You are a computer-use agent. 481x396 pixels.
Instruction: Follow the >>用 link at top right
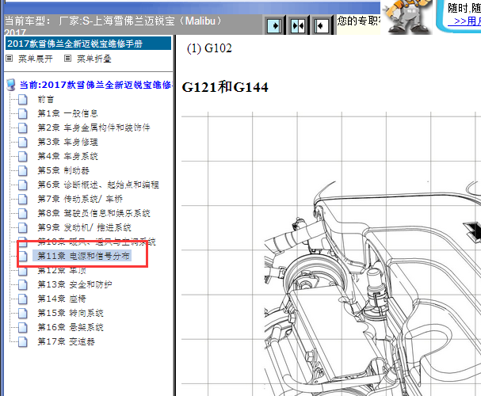pyautogui.click(x=464, y=21)
